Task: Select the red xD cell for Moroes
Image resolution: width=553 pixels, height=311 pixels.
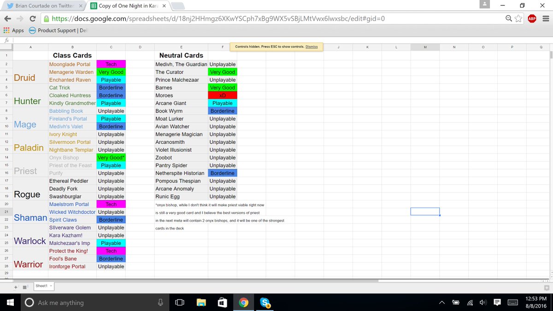Action: [x=222, y=95]
